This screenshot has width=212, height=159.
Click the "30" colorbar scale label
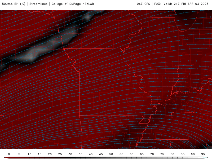pyautogui.click(x=70, y=154)
